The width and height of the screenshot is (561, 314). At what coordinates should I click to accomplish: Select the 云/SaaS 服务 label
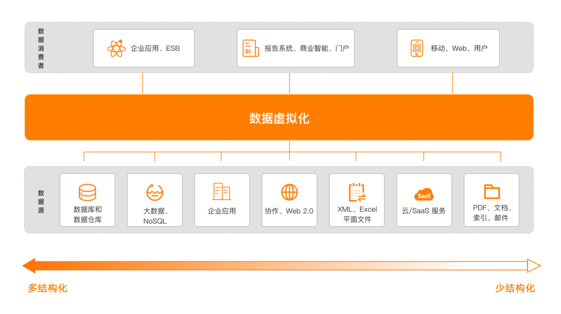tap(423, 210)
